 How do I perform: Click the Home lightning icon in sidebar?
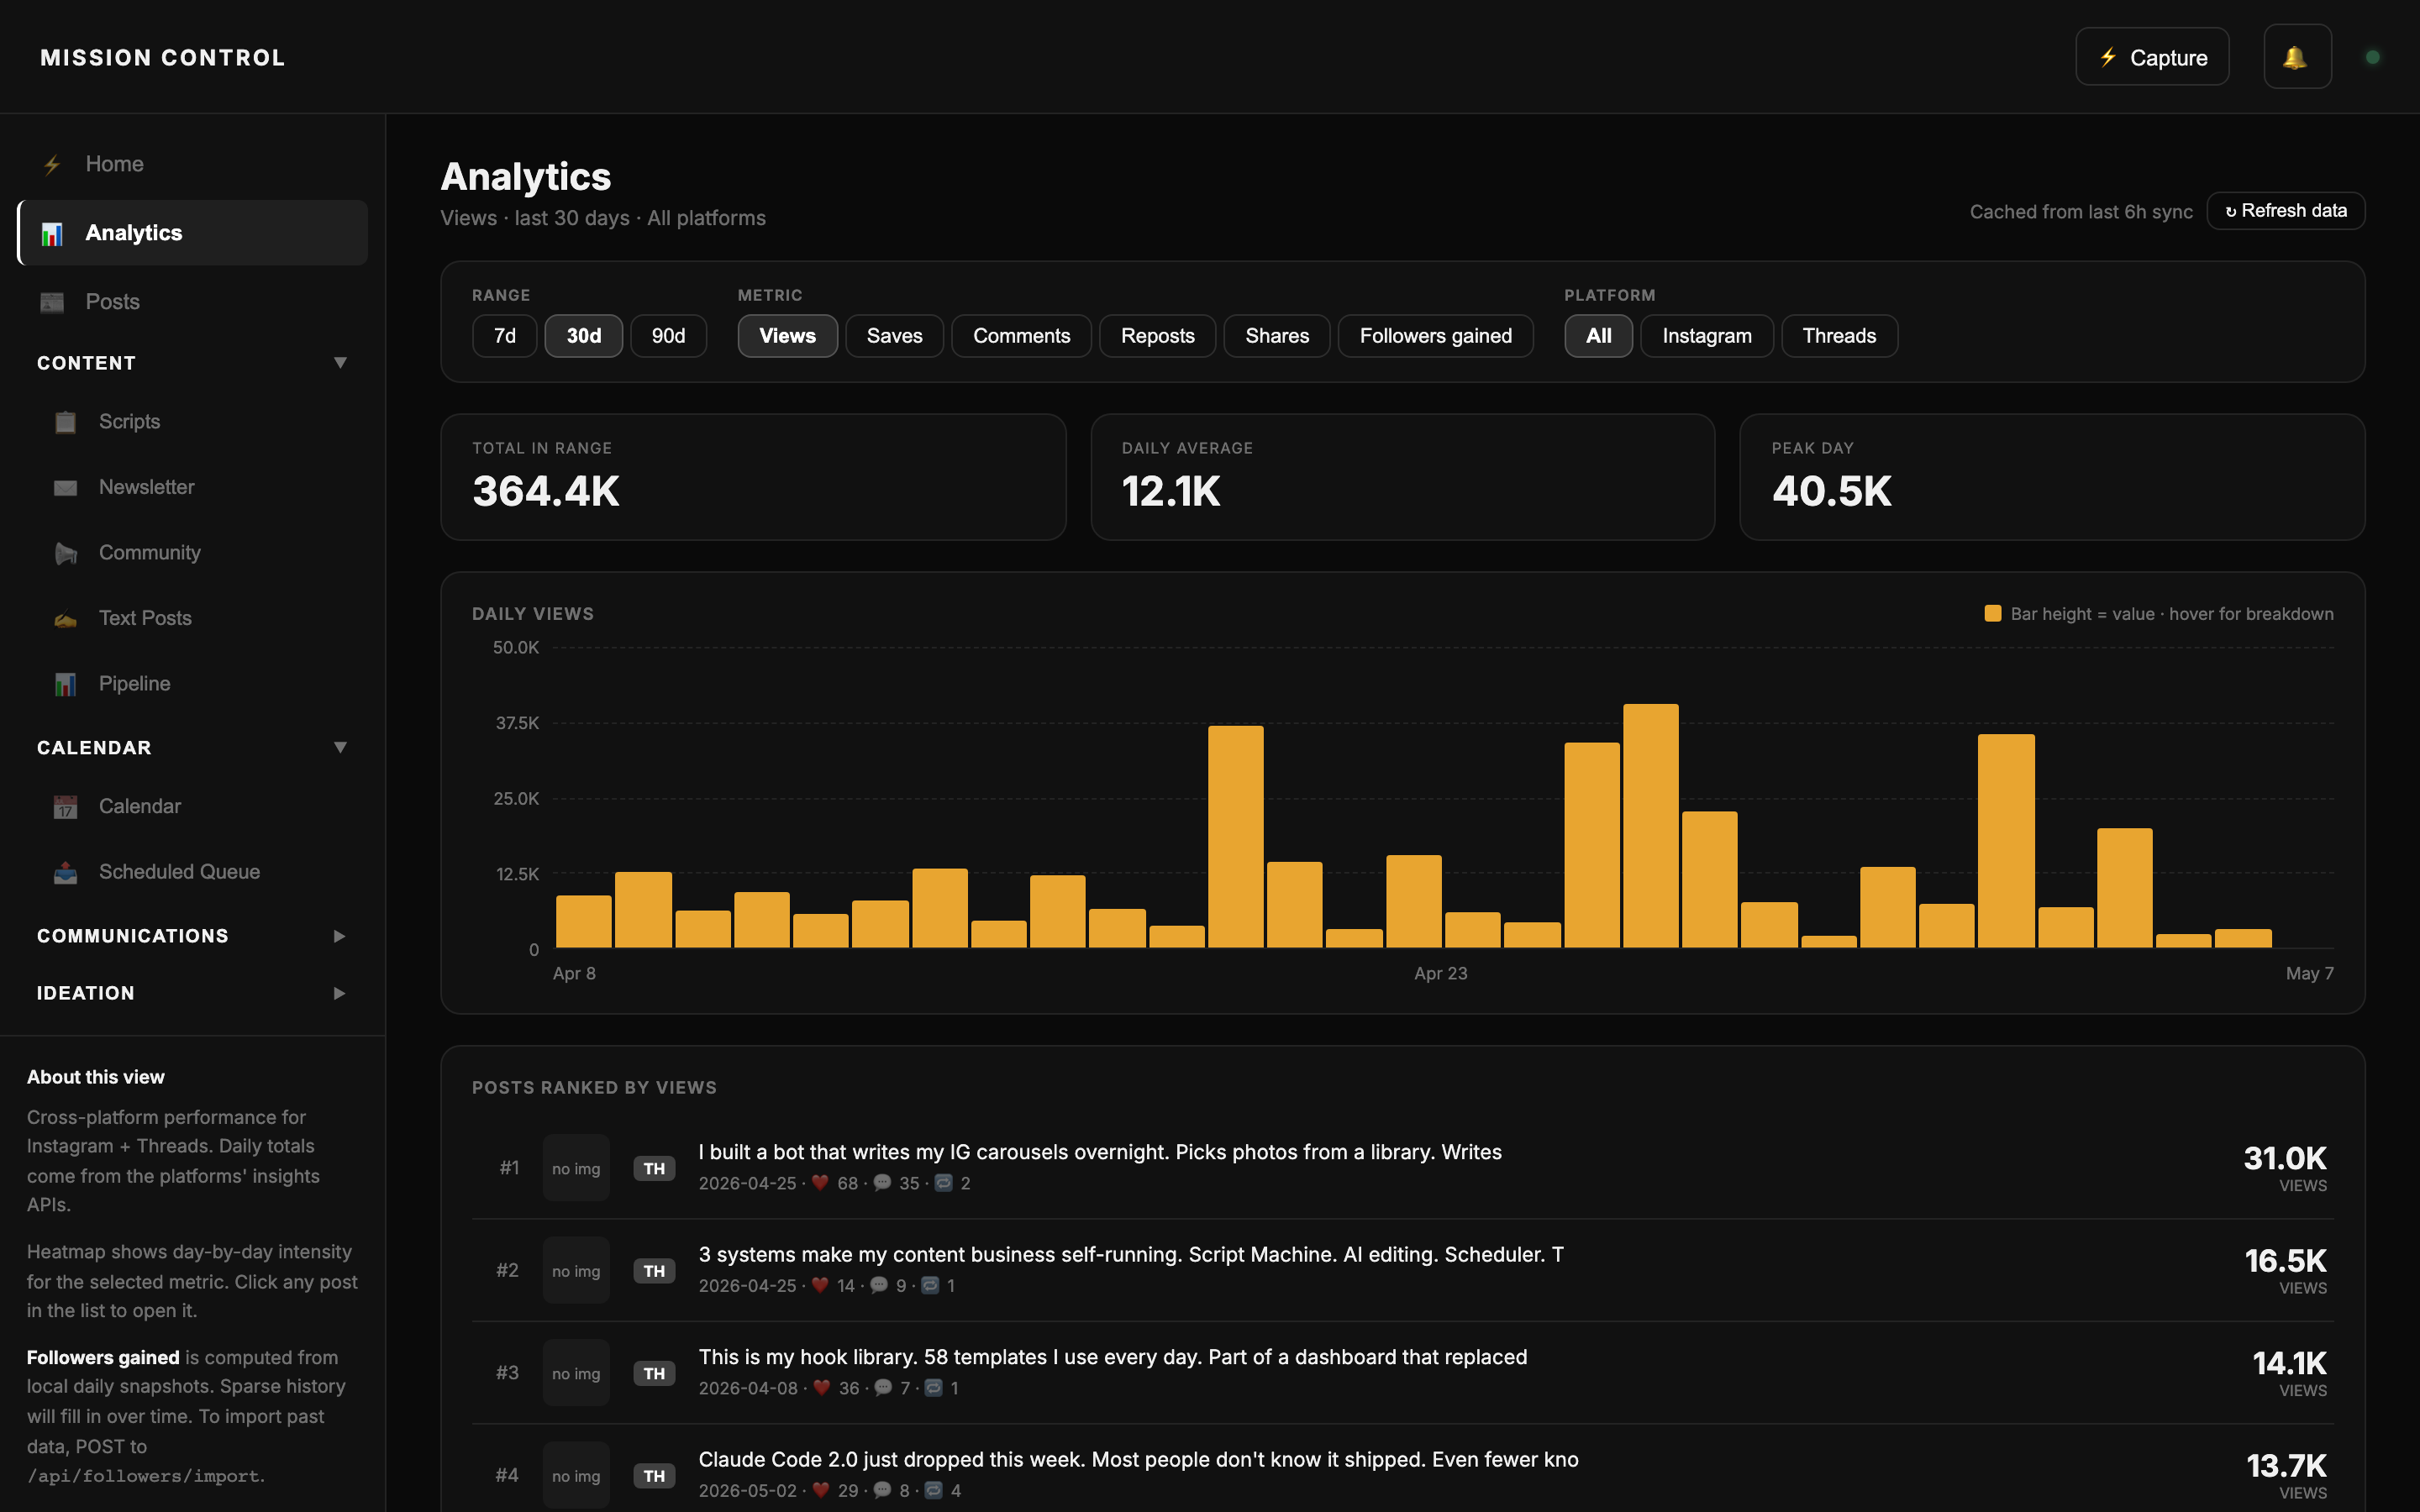52,165
